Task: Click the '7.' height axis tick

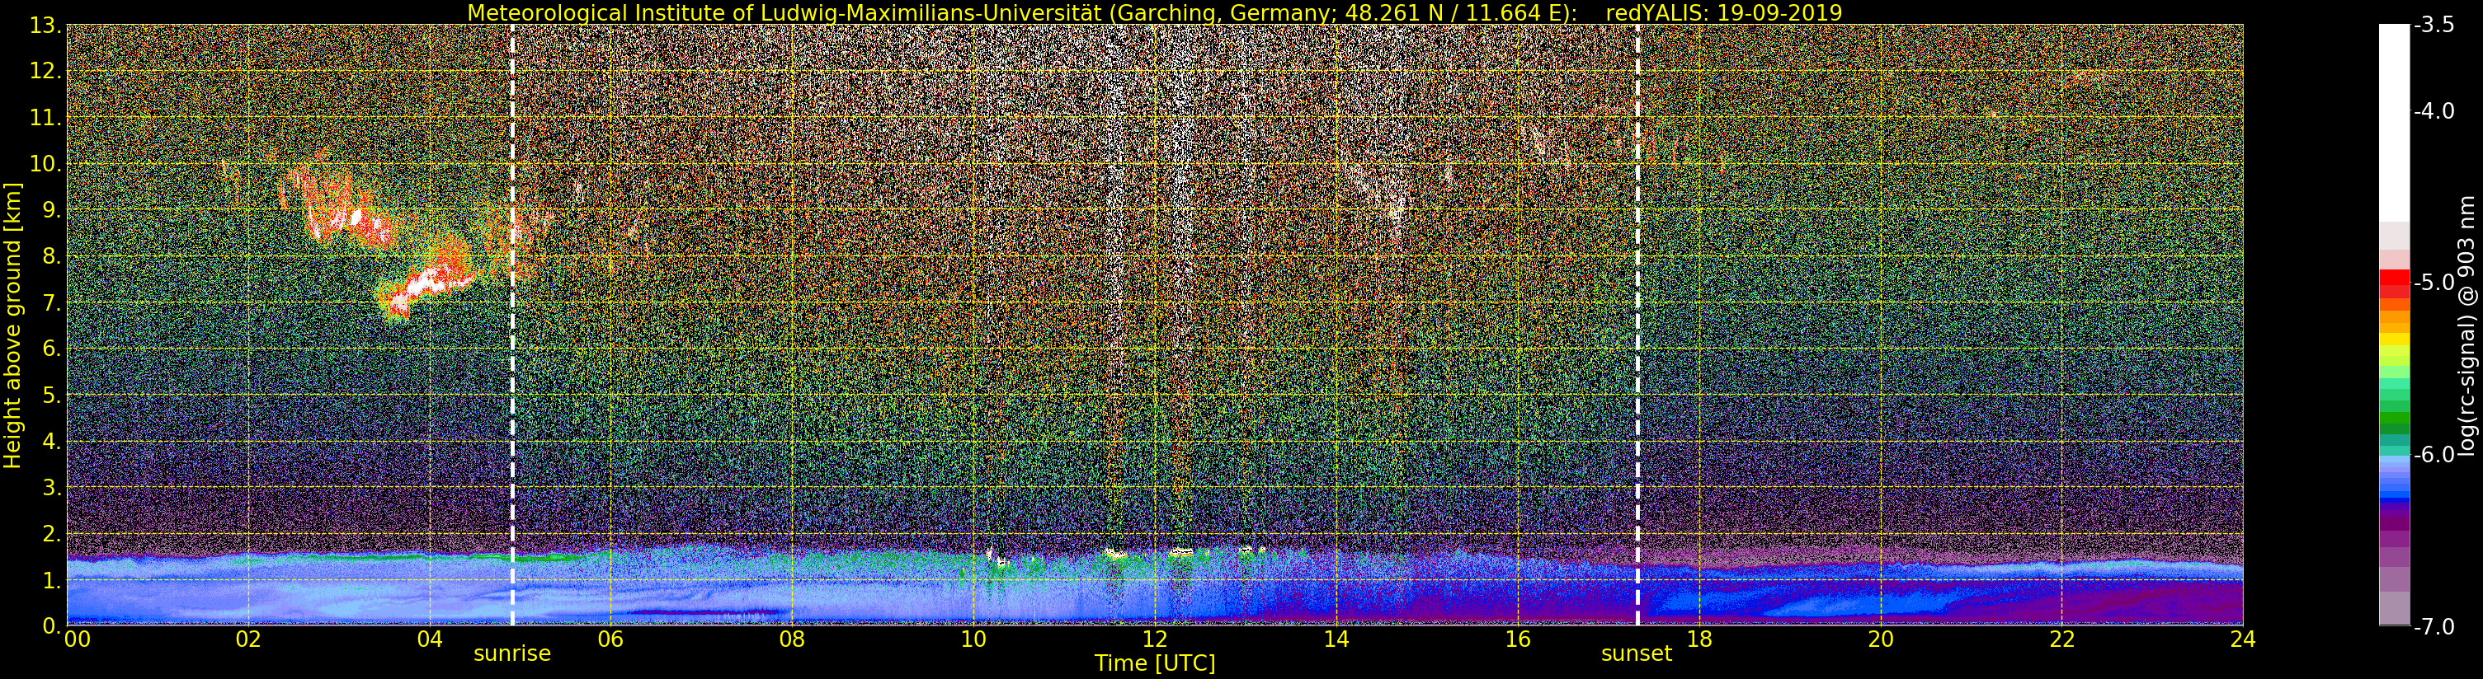Action: click(51, 303)
